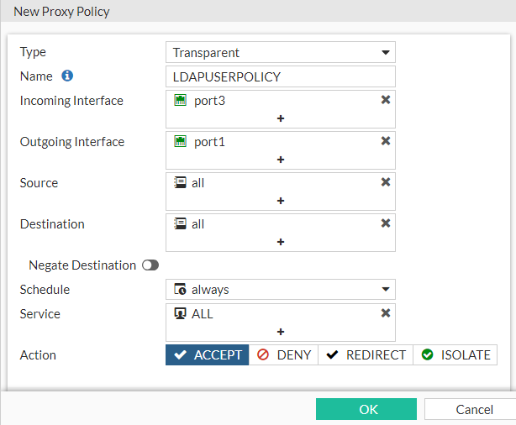This screenshot has width=516, height=425.
Task: Click the New Proxy Policy title
Action: (x=61, y=12)
